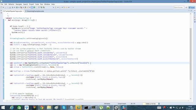Toggle the green toolbar button beside it
Screen dimensions: 196x110
pyautogui.click(x=34, y=7)
